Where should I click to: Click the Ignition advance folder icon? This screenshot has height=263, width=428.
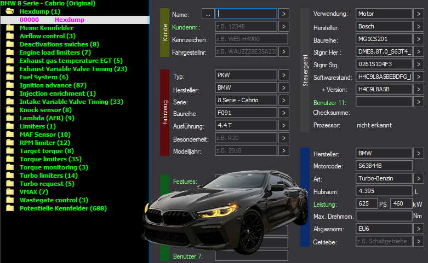click(10, 85)
